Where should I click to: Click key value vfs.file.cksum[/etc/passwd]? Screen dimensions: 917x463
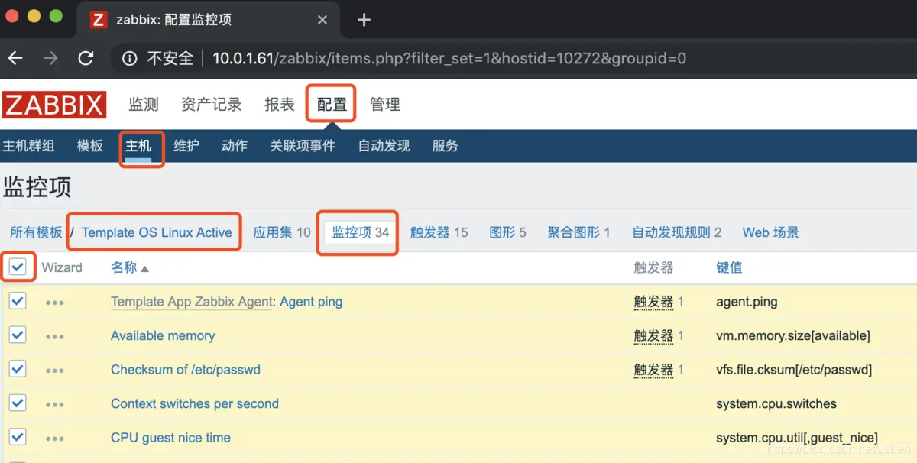(794, 370)
